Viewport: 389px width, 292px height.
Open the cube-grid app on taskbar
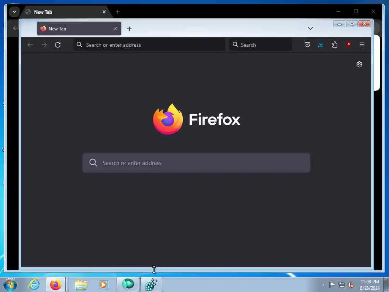coord(152,284)
